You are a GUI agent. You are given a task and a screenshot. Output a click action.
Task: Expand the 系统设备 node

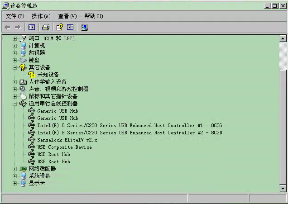click(x=14, y=176)
